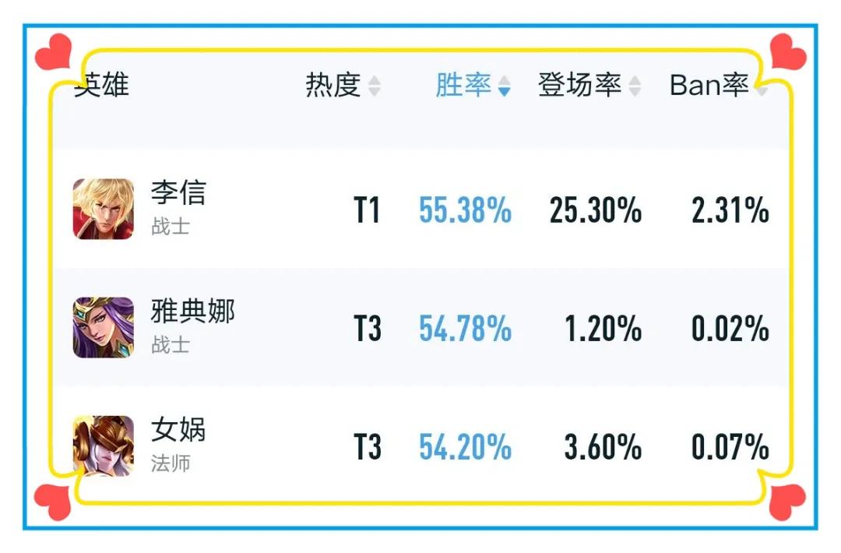Click 李信's 2.31% ban rate

pos(730,210)
